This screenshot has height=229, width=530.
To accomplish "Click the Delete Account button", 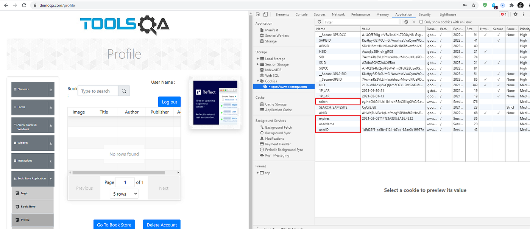I will (162, 224).
